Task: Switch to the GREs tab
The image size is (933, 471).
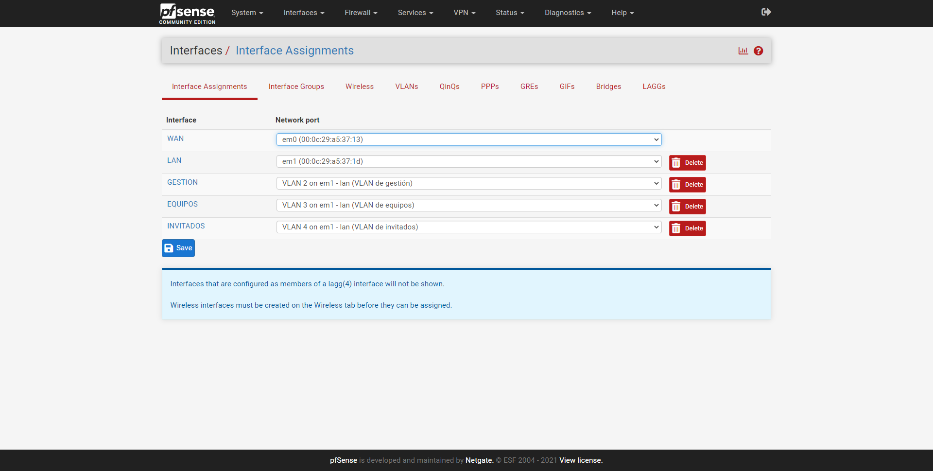Action: click(529, 87)
